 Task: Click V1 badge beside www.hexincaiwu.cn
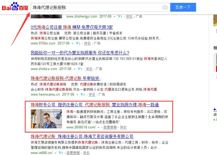[83, 94]
